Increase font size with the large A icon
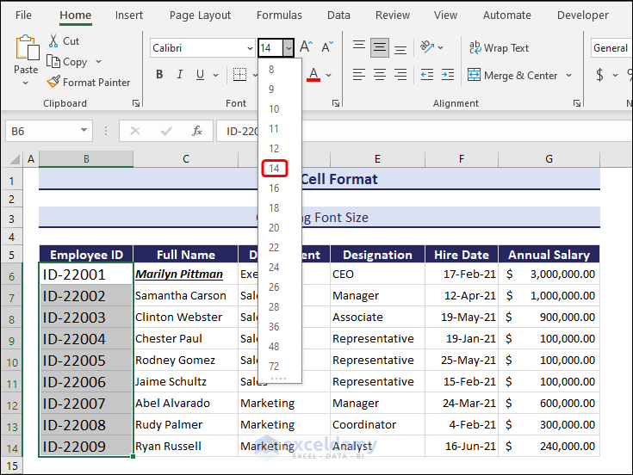633x475 pixels. pos(305,47)
